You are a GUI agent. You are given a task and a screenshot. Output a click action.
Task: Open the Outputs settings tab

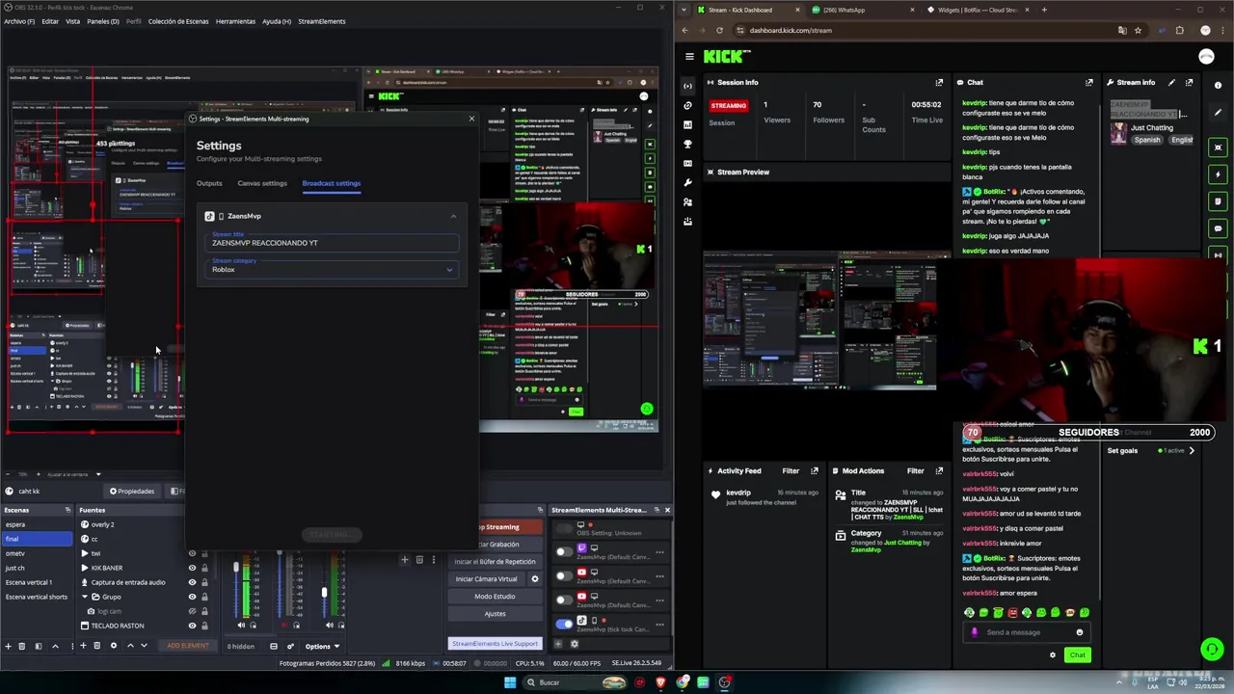pyautogui.click(x=209, y=183)
